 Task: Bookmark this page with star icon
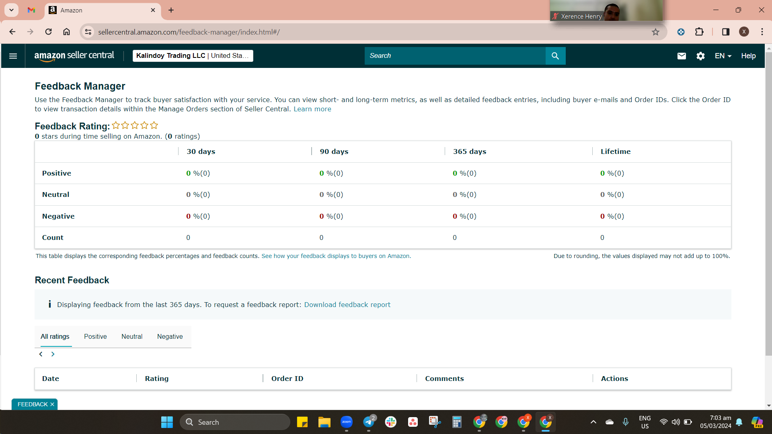[x=655, y=32]
